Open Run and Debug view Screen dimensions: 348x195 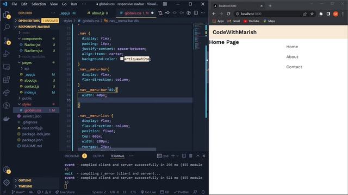coord(7,54)
